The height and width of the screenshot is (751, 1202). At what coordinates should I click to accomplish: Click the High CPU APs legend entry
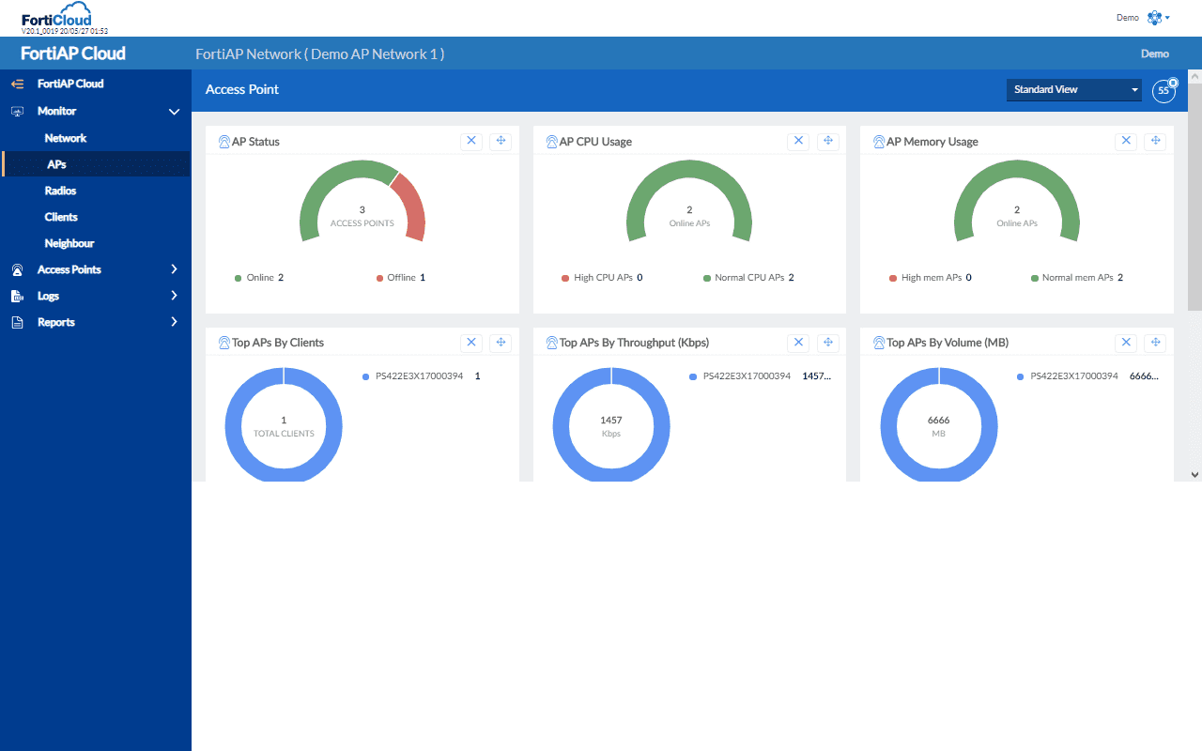tap(602, 278)
